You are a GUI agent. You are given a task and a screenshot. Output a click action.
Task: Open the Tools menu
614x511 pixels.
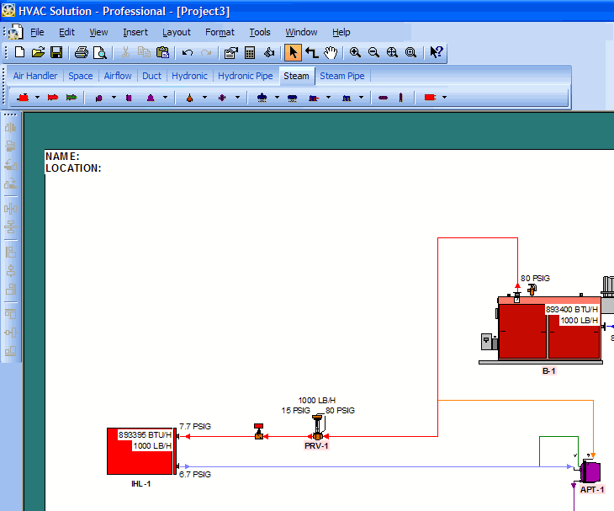tap(260, 32)
